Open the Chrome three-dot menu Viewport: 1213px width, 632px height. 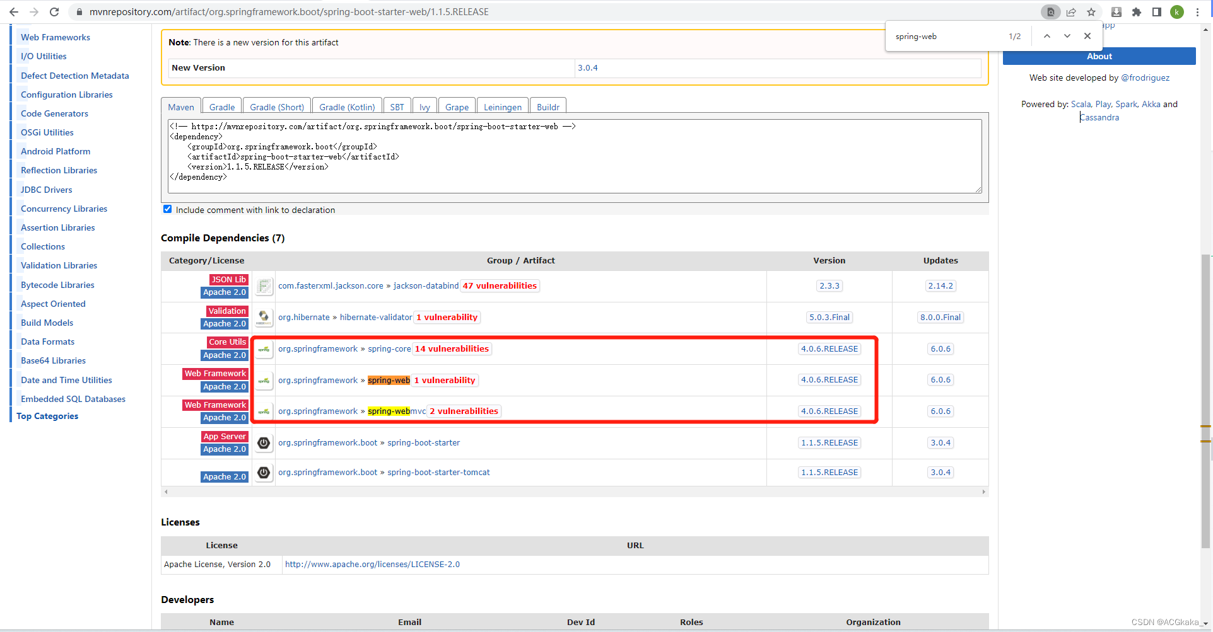coord(1198,12)
